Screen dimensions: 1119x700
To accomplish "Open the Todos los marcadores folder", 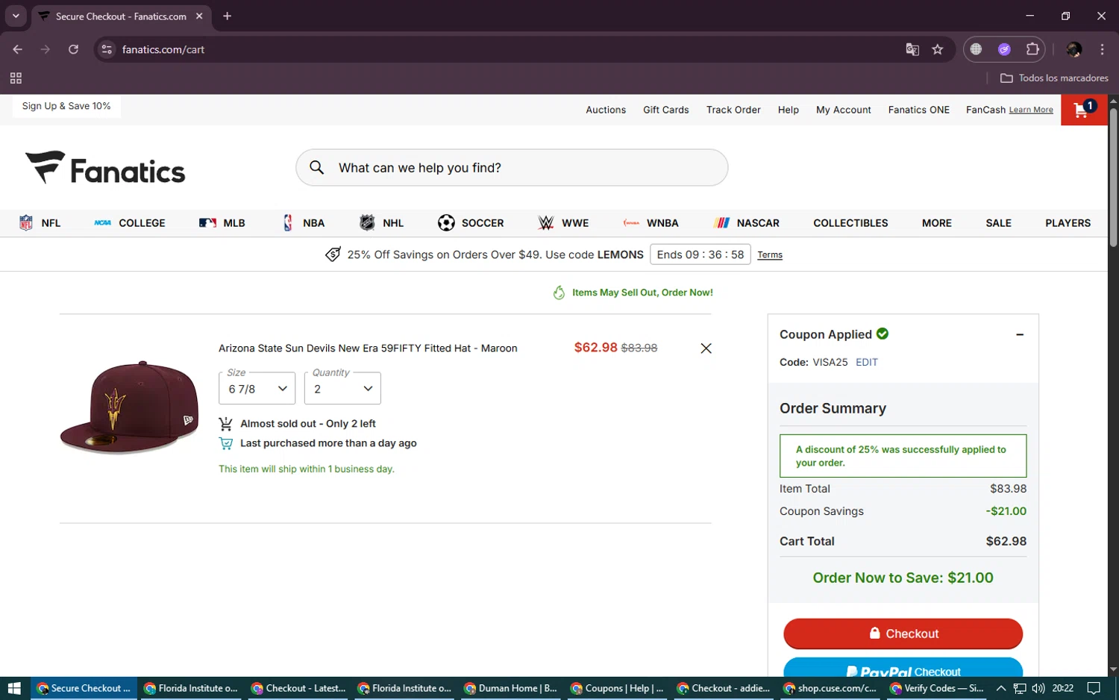I will pos(1053,78).
